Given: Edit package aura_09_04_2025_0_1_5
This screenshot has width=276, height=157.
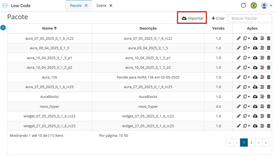Looking at the screenshot, I should click(x=238, y=48).
